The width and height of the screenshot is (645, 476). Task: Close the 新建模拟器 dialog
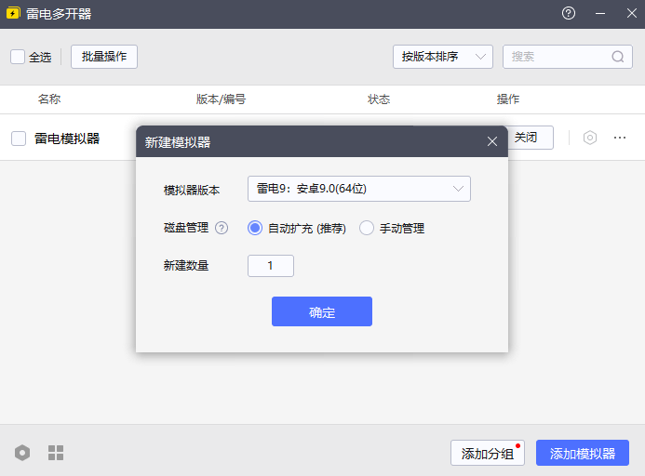[x=492, y=141]
